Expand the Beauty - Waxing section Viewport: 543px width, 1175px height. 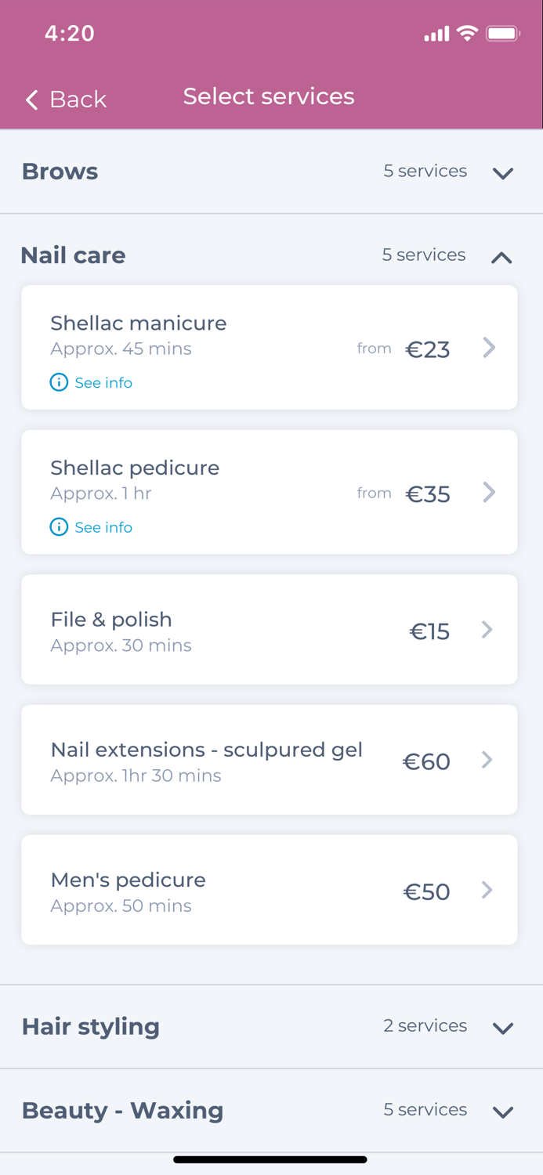(502, 1112)
